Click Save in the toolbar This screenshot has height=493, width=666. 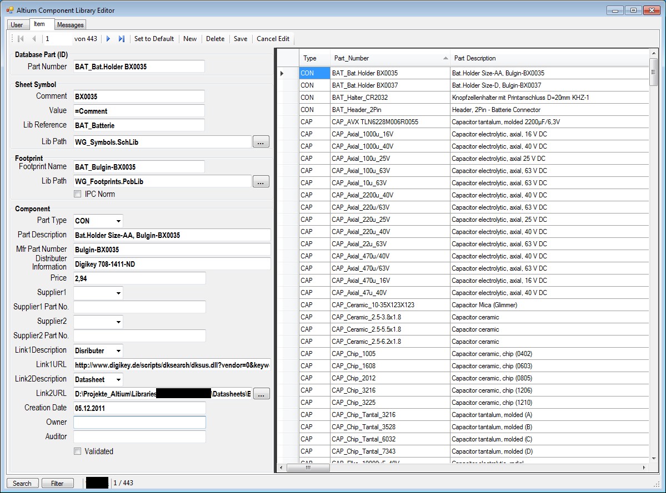[240, 39]
